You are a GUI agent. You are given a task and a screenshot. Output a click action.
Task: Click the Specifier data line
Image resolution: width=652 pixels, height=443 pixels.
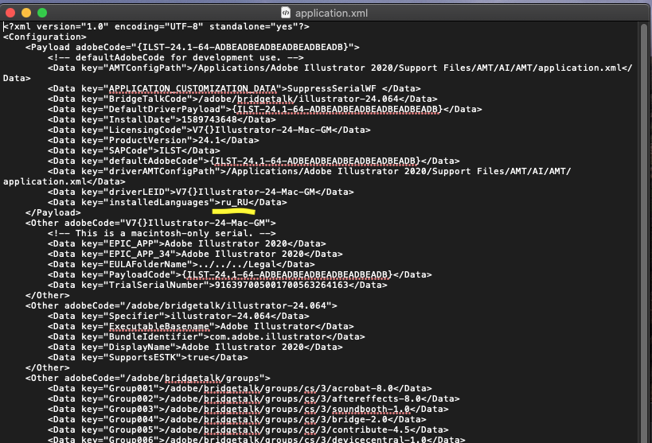tap(178, 317)
